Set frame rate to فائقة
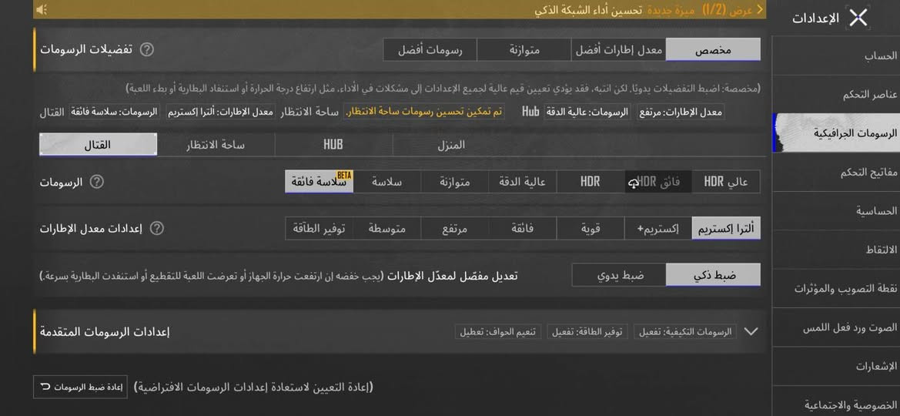This screenshot has width=900, height=416. [522, 228]
